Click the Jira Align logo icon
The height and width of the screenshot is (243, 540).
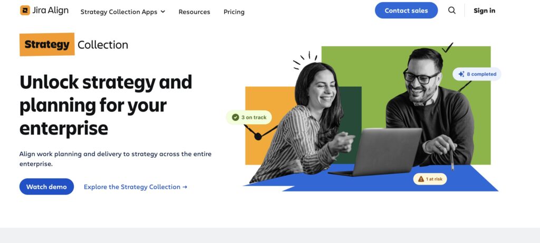(x=25, y=11)
